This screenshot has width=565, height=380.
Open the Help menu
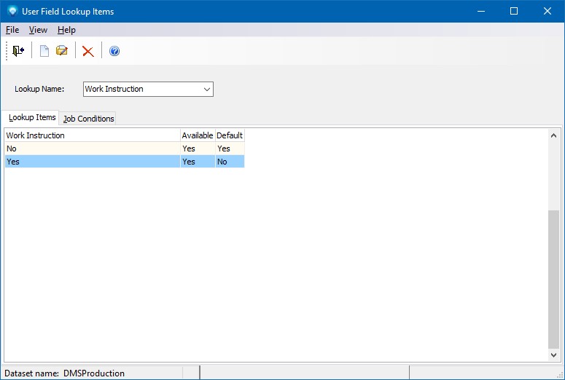66,30
